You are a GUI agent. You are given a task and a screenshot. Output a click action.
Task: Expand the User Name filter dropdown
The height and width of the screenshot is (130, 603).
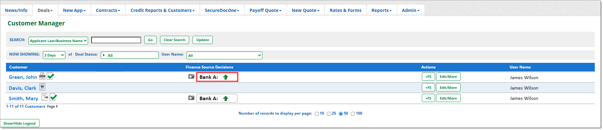pyautogui.click(x=224, y=56)
